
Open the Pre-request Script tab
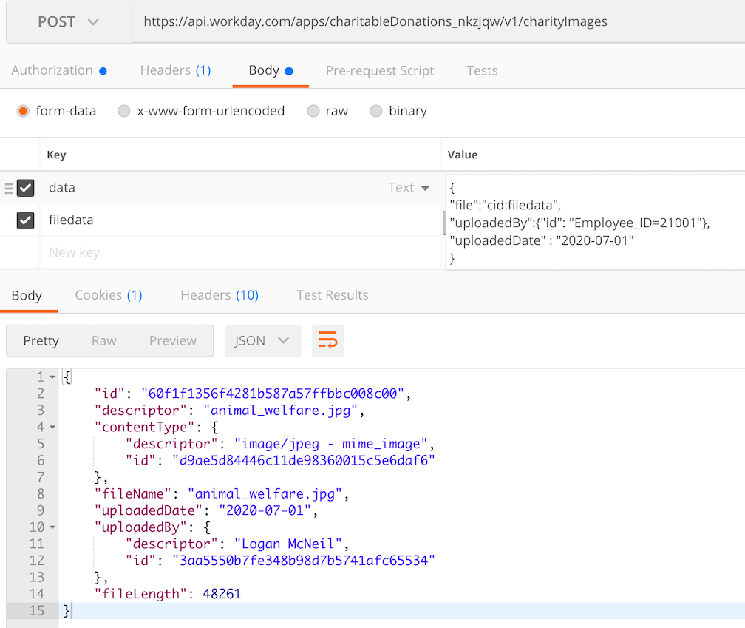click(x=380, y=70)
